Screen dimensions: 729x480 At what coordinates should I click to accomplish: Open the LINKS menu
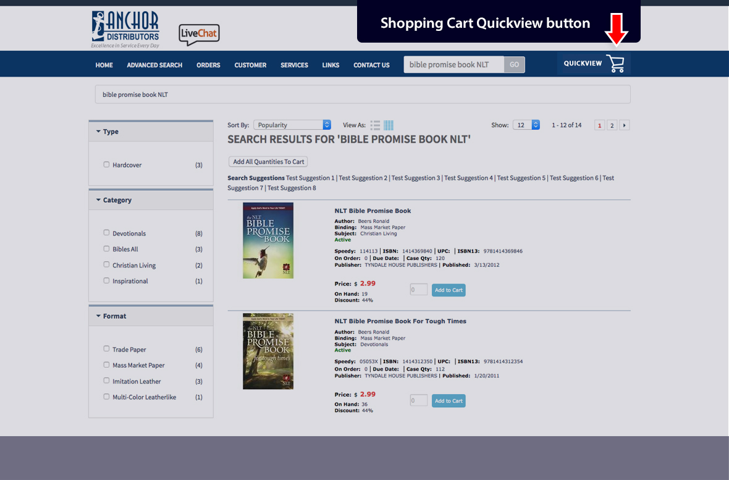coord(331,65)
